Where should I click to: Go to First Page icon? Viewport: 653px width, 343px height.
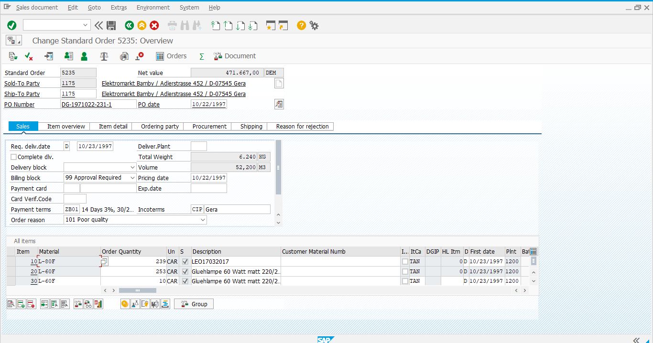click(216, 25)
